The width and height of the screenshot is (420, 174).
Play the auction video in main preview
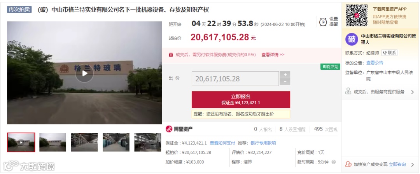tap(84, 73)
